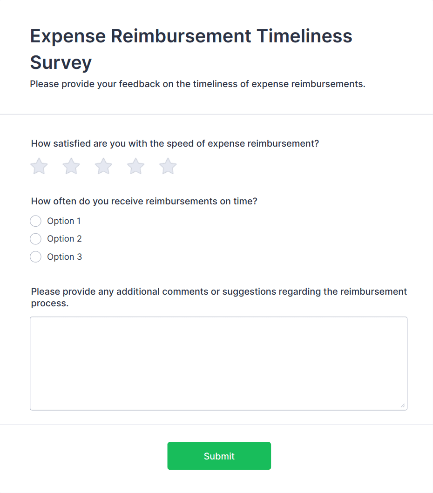
Task: Select the second star rating
Action: point(71,166)
